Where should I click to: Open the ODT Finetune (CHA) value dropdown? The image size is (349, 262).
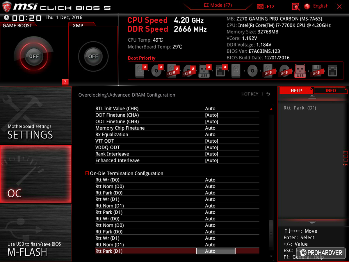pyautogui.click(x=212, y=115)
